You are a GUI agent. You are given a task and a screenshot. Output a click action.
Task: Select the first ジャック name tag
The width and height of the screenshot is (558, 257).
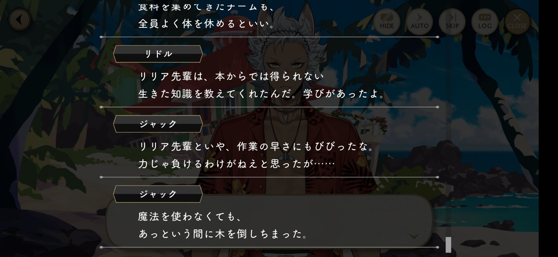click(x=158, y=124)
